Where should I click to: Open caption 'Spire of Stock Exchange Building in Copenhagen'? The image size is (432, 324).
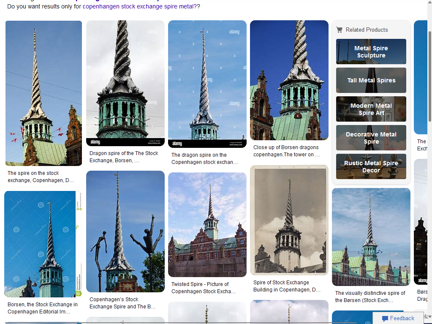pyautogui.click(x=287, y=286)
